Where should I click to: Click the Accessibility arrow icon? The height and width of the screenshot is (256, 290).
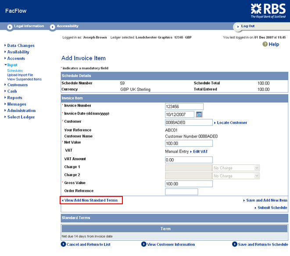pyautogui.click(x=53, y=27)
